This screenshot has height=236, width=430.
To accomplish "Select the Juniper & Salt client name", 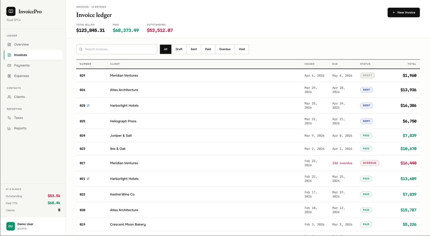I will tap(121, 135).
